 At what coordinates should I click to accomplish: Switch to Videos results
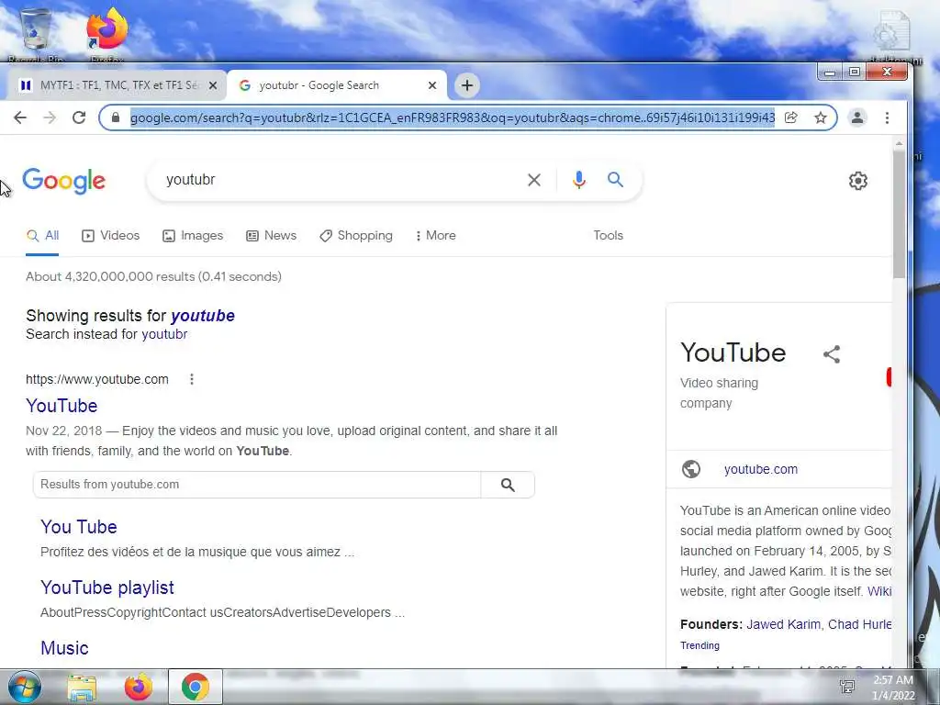click(111, 236)
